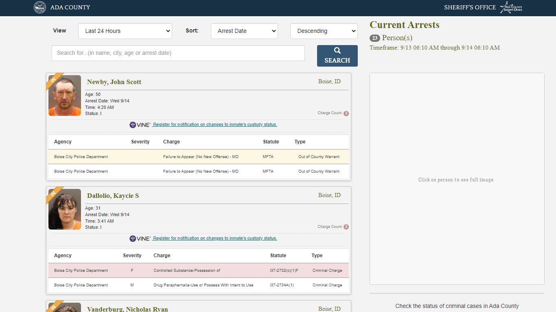Click the Agency column header in Newby's table
This screenshot has width=556, height=312.
point(63,142)
